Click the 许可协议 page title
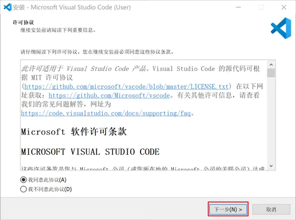 tap(23, 23)
